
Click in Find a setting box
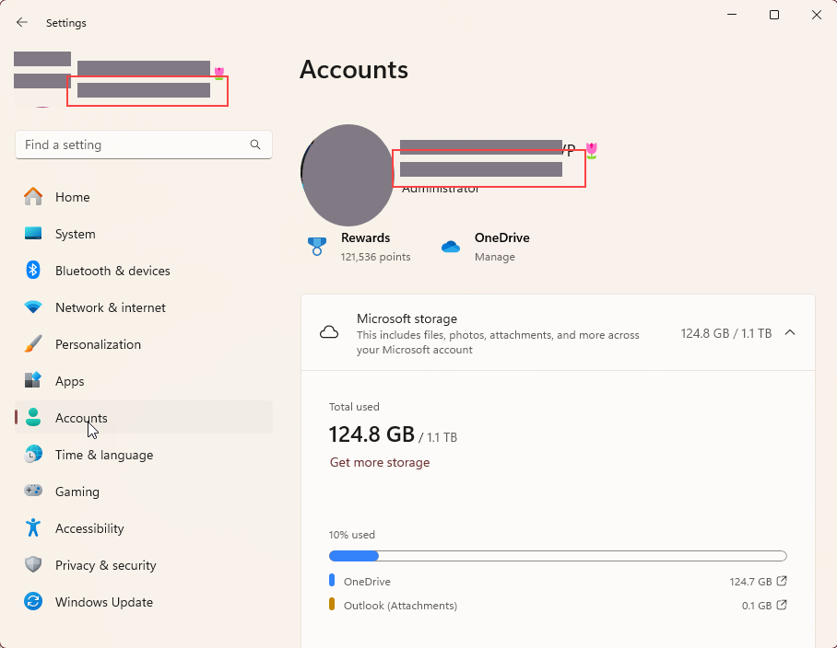(144, 145)
